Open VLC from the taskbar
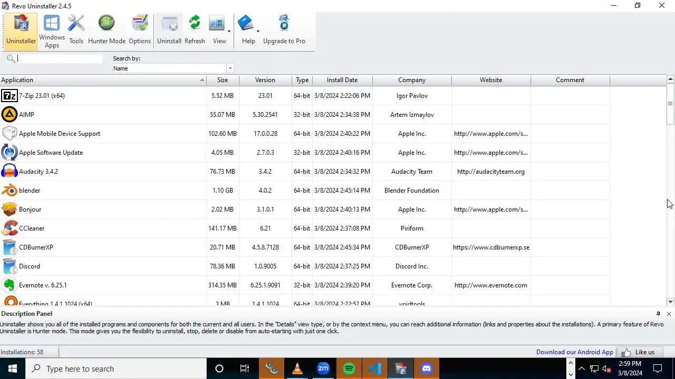This screenshot has height=379, width=675. [297, 368]
